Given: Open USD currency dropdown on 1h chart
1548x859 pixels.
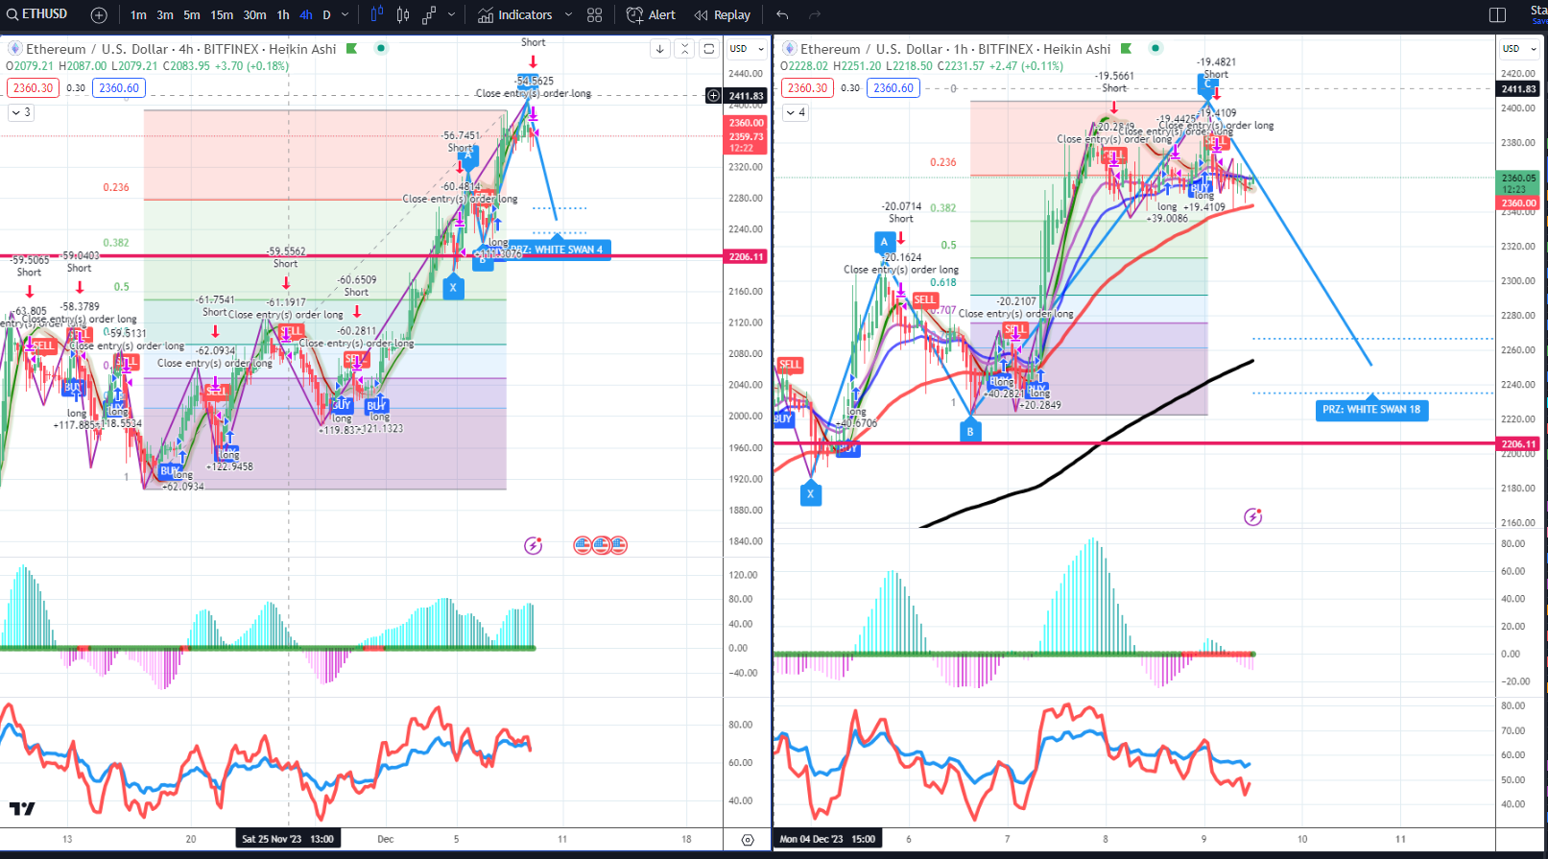Looking at the screenshot, I should pyautogui.click(x=1519, y=48).
